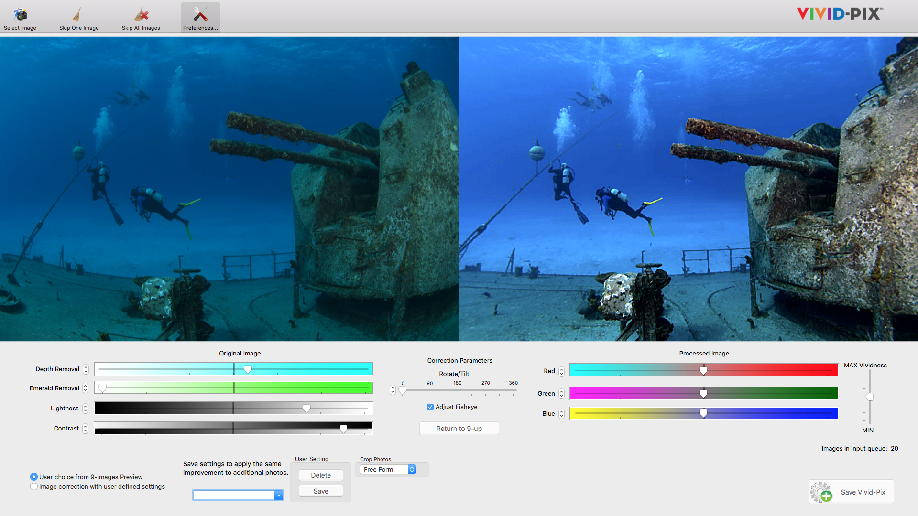
Task: Open the Crop Photos Free Form dropdown
Action: (x=387, y=470)
